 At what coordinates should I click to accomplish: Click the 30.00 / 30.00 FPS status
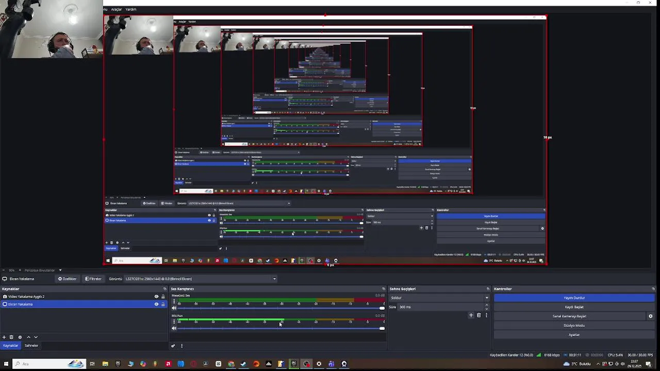(x=640, y=355)
